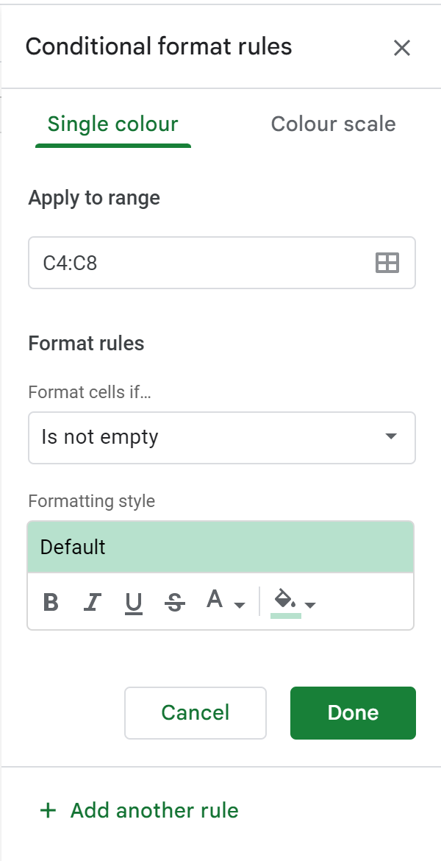Expand the fill colour dropdown arrow
This screenshot has height=861, width=441.
tap(309, 605)
